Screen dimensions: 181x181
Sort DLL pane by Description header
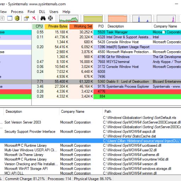(31, 111)
